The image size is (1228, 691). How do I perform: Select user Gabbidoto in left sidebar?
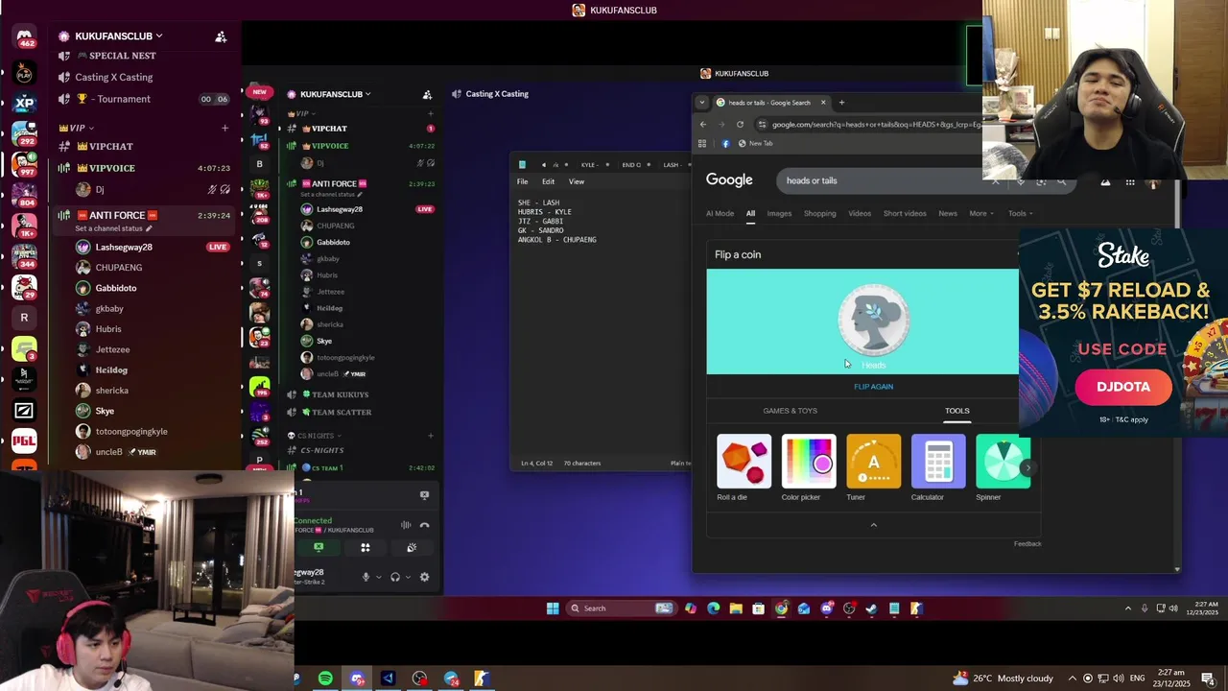pyautogui.click(x=116, y=288)
